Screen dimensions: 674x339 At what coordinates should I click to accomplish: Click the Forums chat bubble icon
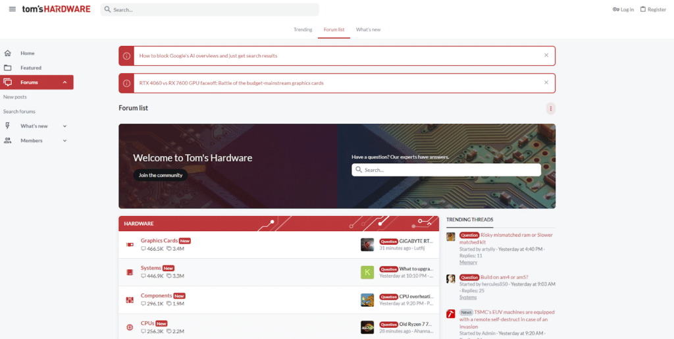(x=7, y=82)
